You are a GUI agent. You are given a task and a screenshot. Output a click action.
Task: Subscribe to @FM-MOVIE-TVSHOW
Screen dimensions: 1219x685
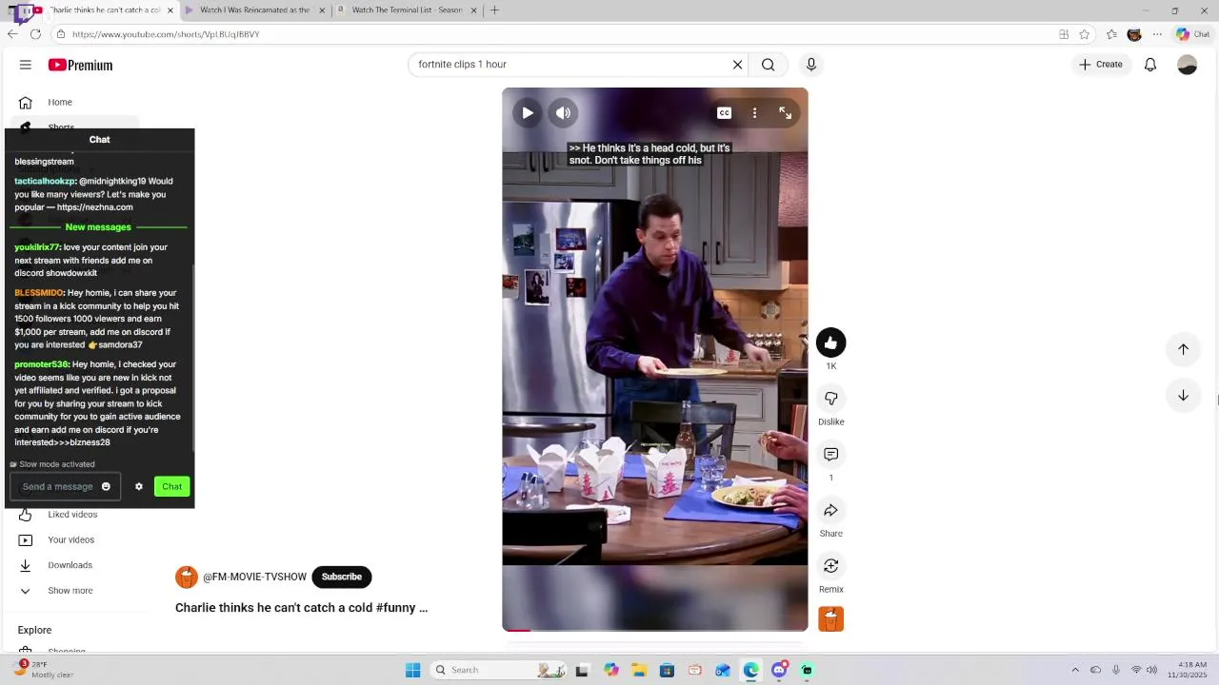(x=342, y=577)
